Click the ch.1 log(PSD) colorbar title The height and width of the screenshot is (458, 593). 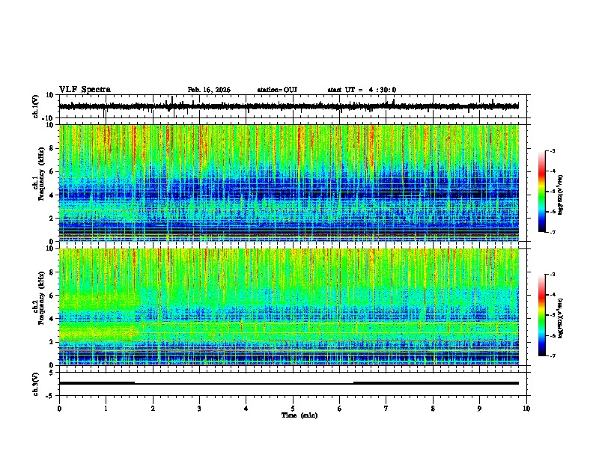(560, 195)
